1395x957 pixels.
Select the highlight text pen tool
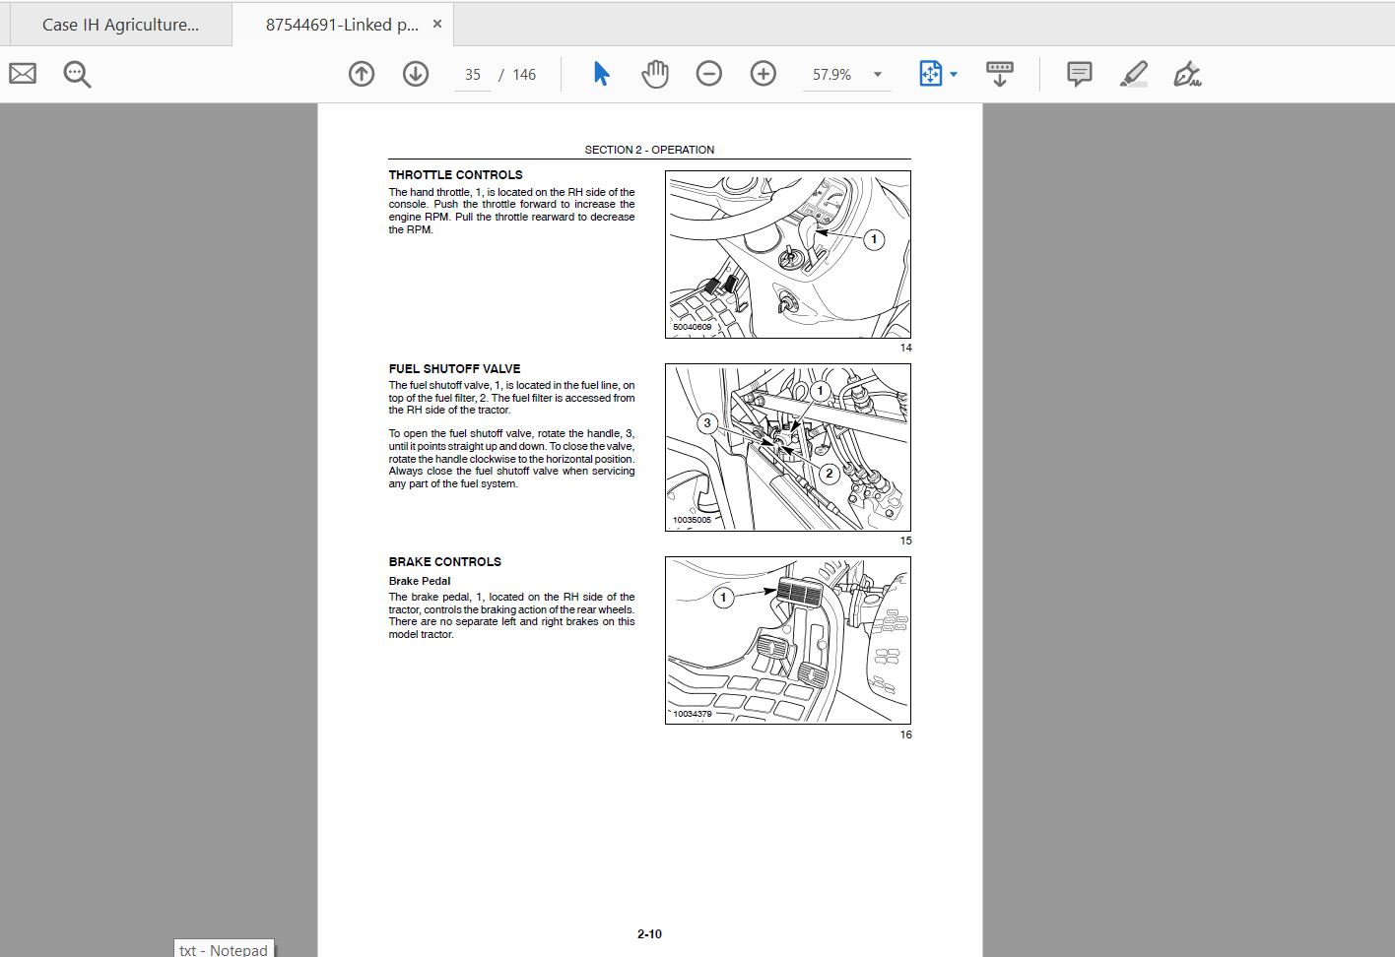coord(1134,74)
